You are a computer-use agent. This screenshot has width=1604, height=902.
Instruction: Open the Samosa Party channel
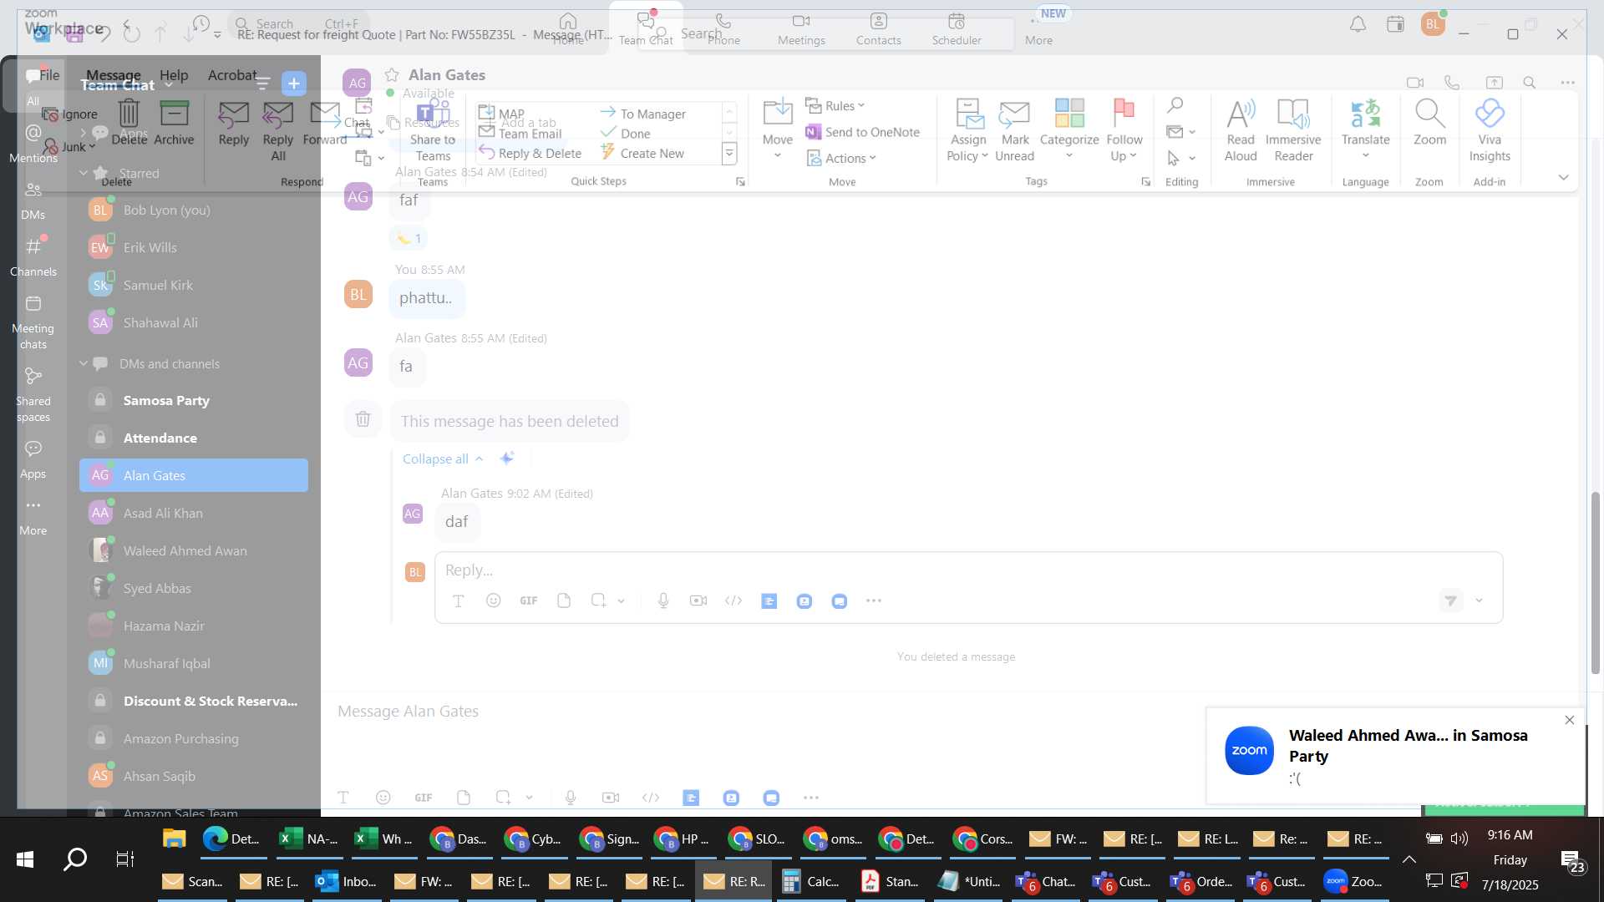[194, 400]
